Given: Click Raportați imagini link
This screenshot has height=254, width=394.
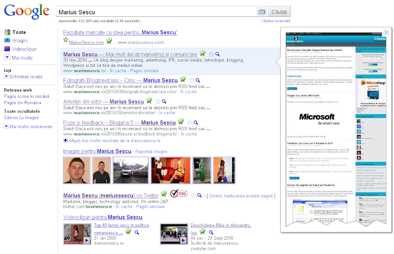Looking at the screenshot, I should (x=151, y=152).
